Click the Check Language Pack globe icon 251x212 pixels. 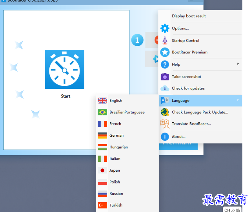[165, 112]
